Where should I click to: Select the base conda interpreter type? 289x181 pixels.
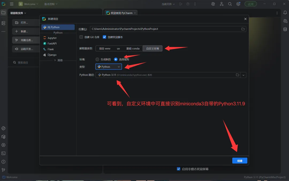(133, 49)
